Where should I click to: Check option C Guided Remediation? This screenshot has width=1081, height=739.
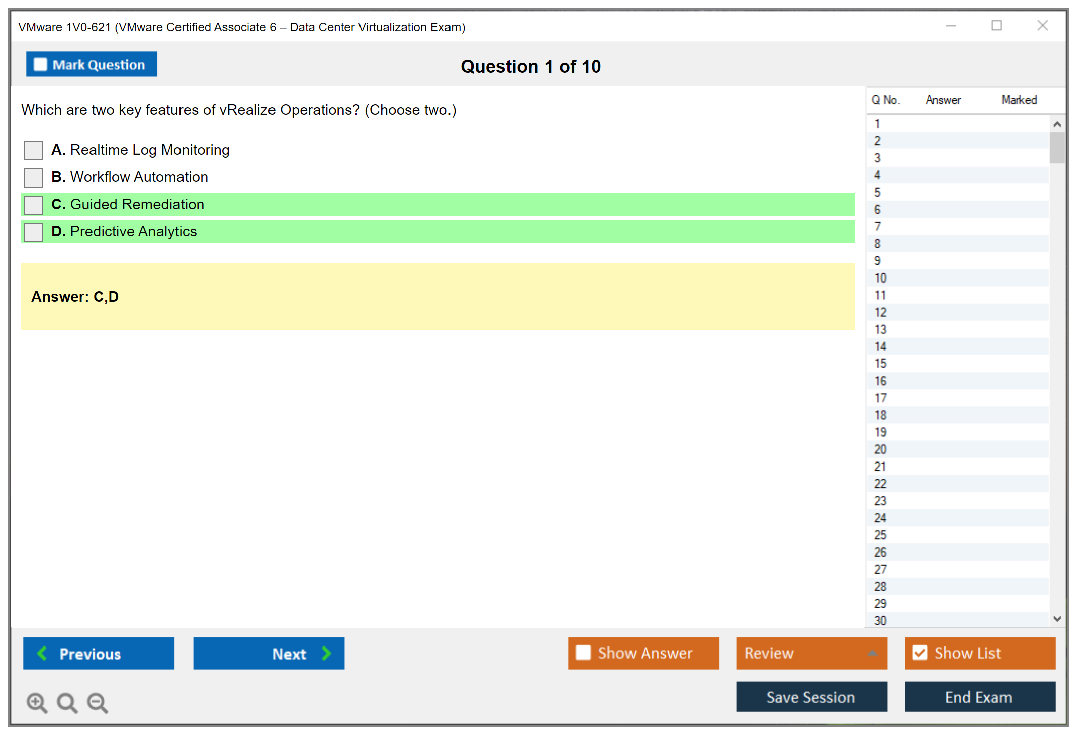[34, 205]
